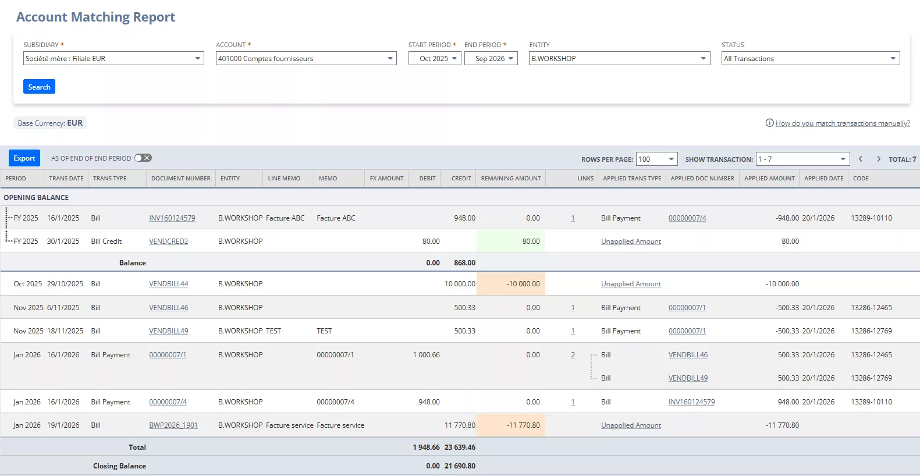Open the End Period Sep 2026 dropdown
The height and width of the screenshot is (476, 920).
[491, 58]
